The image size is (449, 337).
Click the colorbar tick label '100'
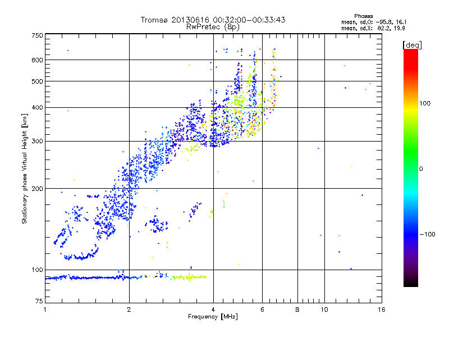425,103
